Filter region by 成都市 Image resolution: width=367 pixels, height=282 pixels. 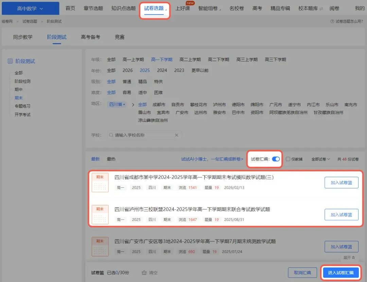pos(159,105)
